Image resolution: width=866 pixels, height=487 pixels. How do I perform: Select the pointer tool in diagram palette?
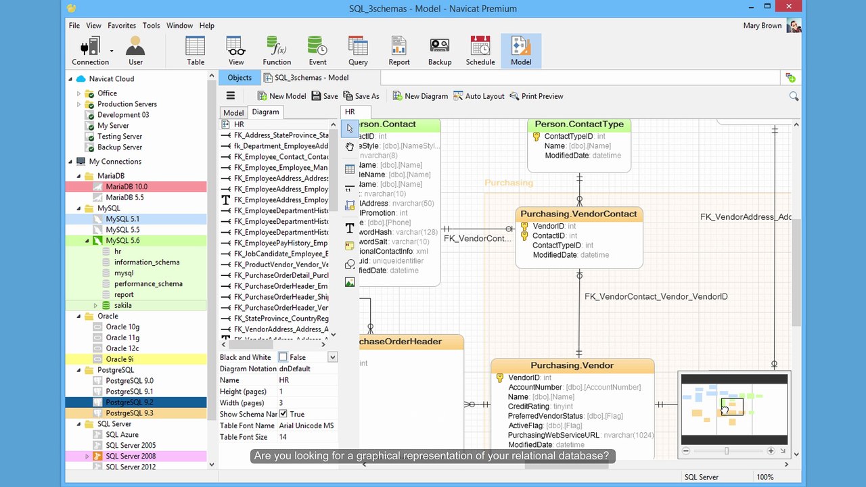coord(350,128)
